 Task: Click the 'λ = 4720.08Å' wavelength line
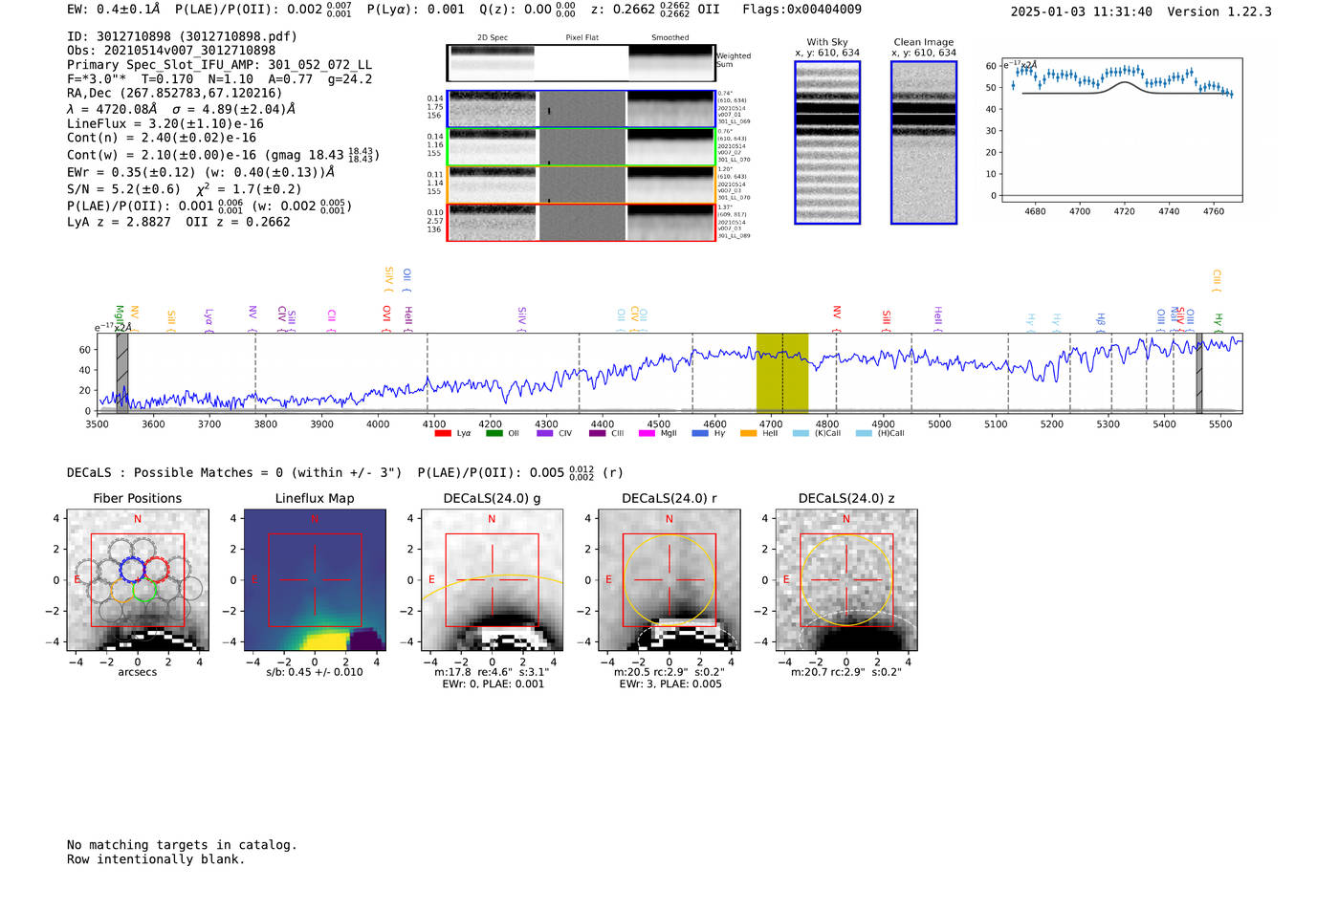tap(112, 109)
